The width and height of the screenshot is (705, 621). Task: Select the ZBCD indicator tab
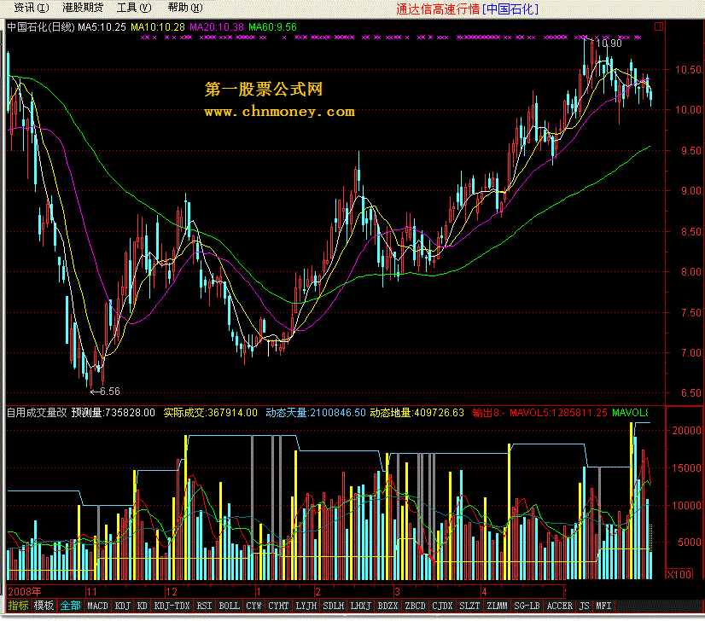click(415, 606)
